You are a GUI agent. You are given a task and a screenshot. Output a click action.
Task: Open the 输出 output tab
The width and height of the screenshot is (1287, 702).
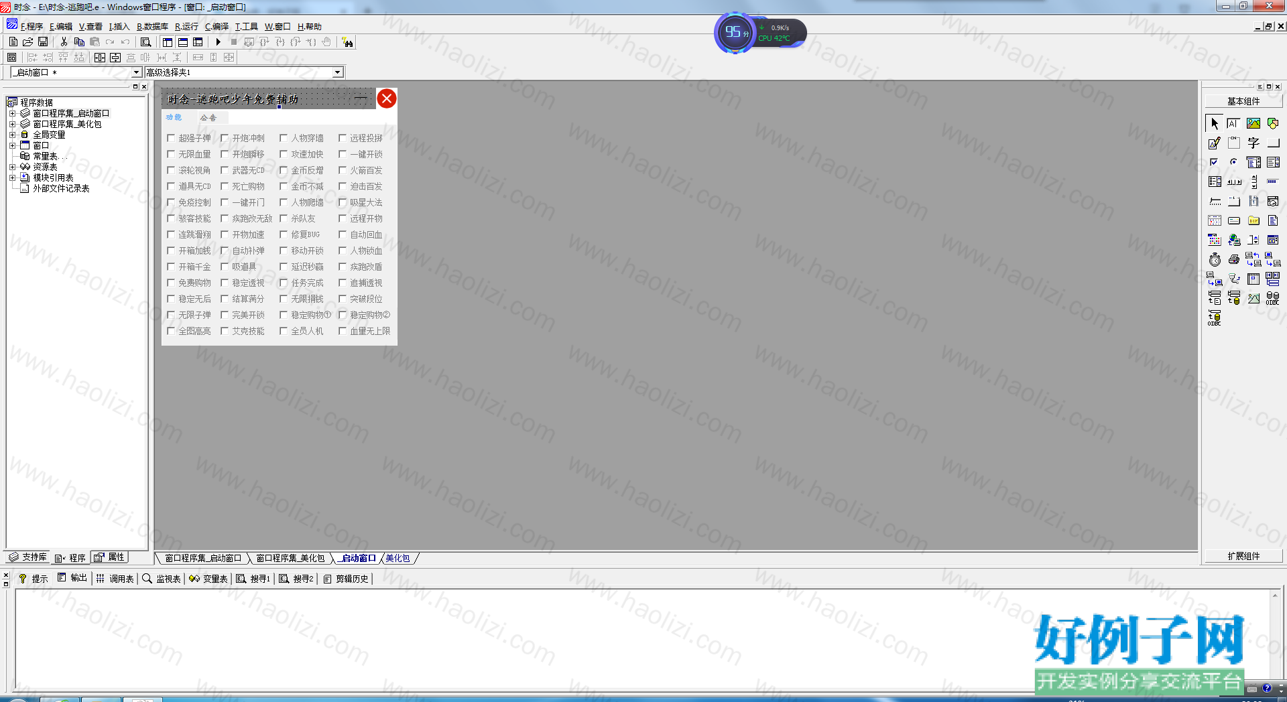(x=72, y=578)
